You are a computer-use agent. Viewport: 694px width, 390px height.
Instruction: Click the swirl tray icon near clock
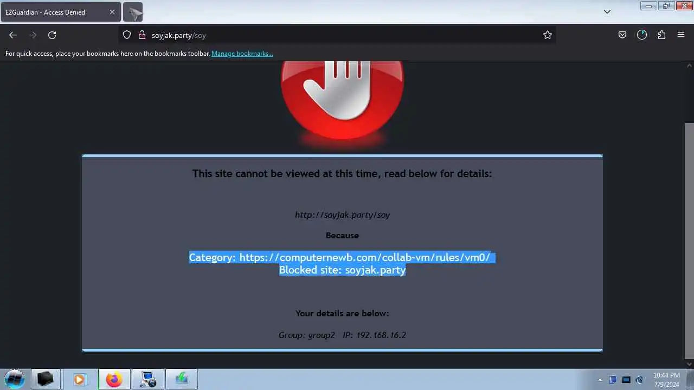(x=639, y=380)
